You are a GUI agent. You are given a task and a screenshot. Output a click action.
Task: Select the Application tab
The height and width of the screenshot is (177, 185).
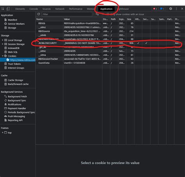[x=106, y=9]
